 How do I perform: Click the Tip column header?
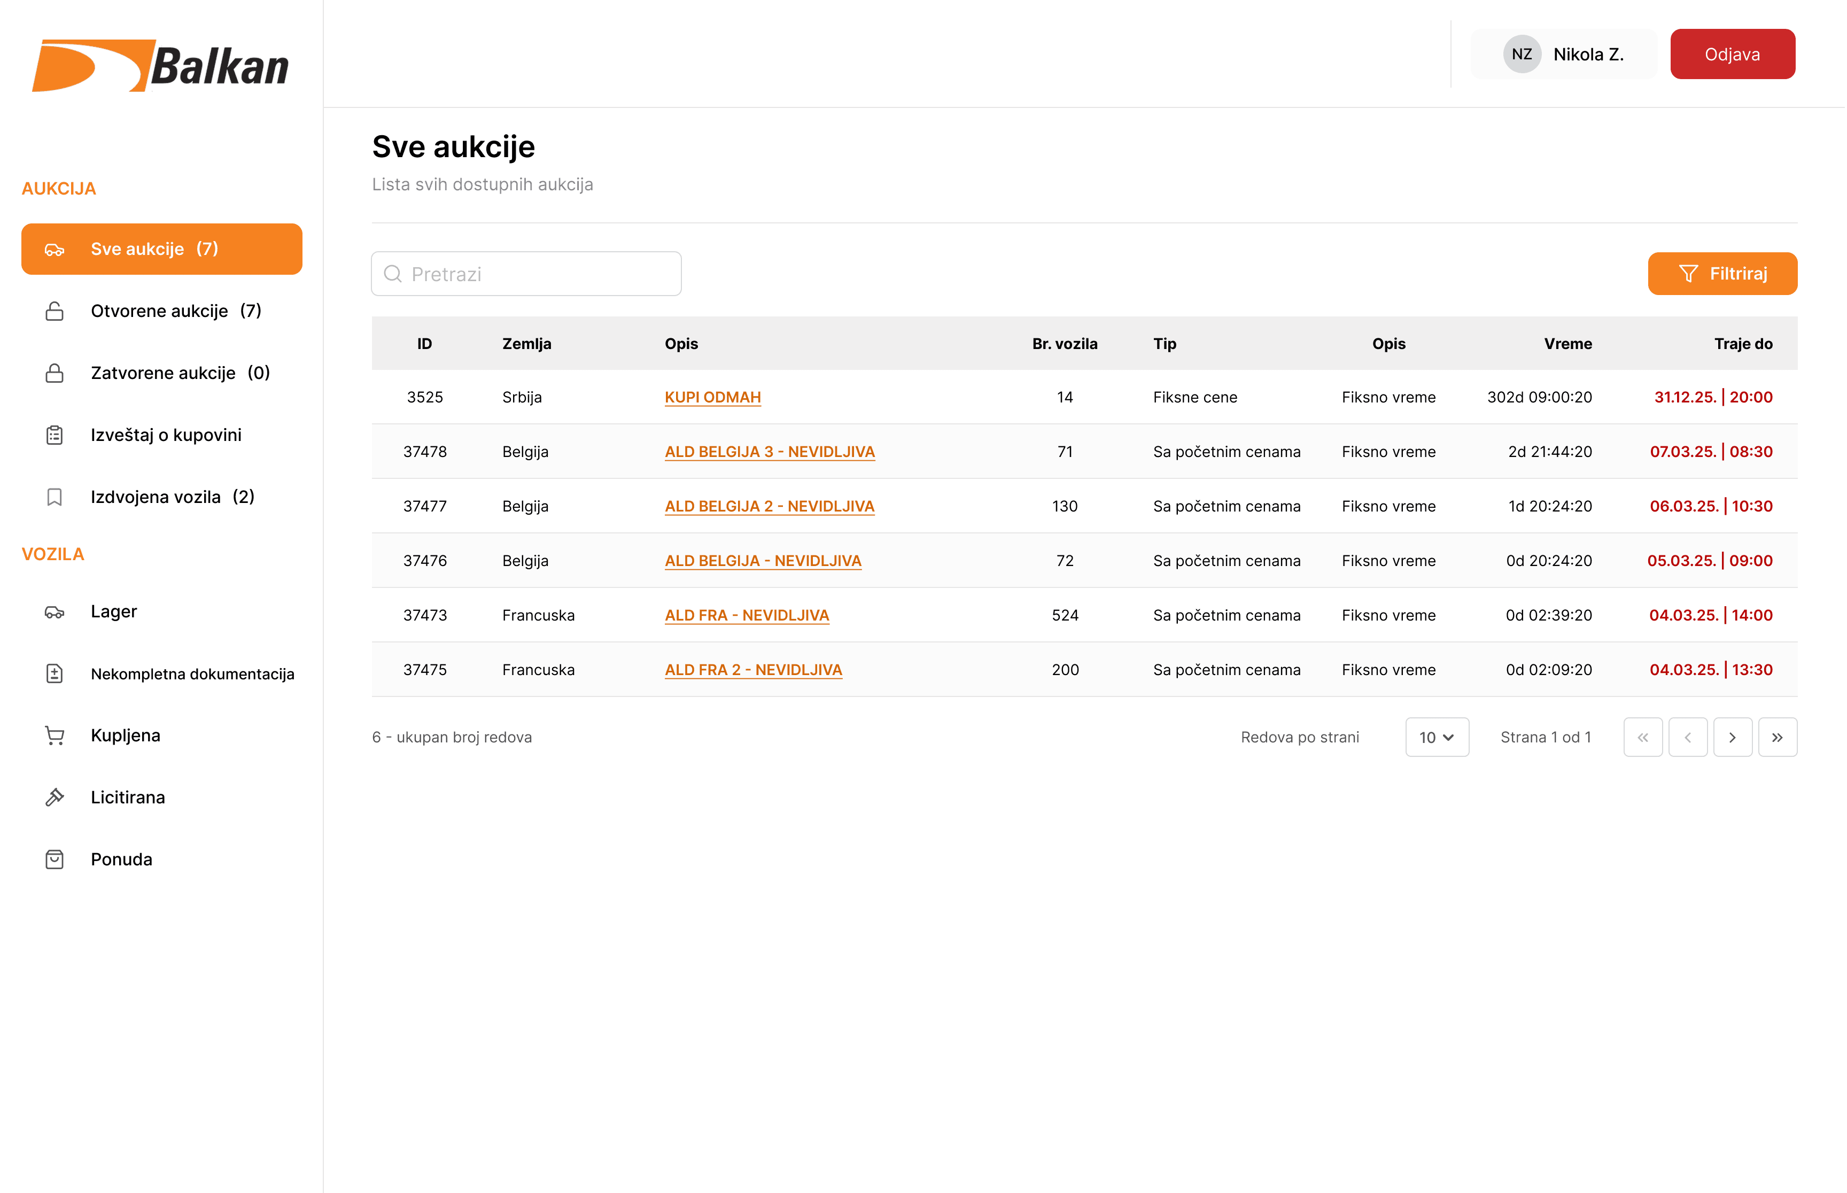tap(1165, 344)
